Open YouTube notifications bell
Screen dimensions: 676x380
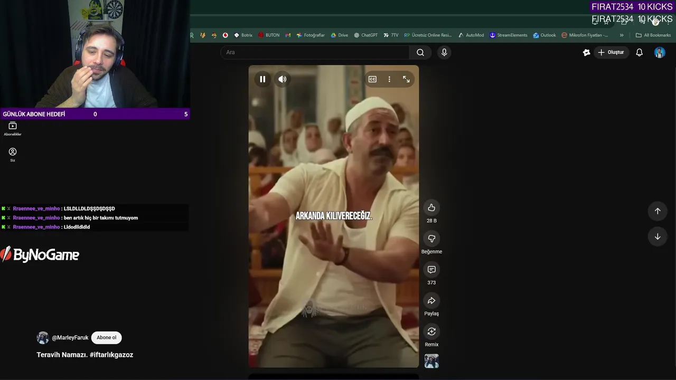coord(640,52)
